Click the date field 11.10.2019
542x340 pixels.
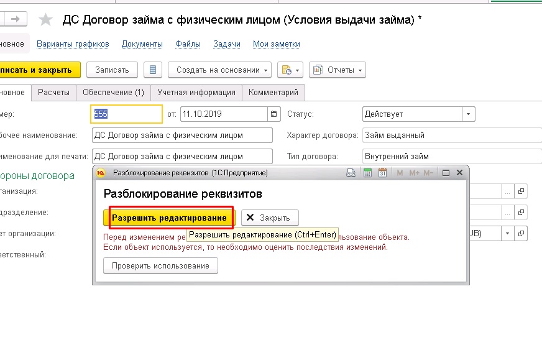pos(224,114)
